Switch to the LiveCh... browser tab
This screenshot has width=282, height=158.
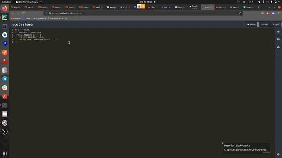point(16,7)
